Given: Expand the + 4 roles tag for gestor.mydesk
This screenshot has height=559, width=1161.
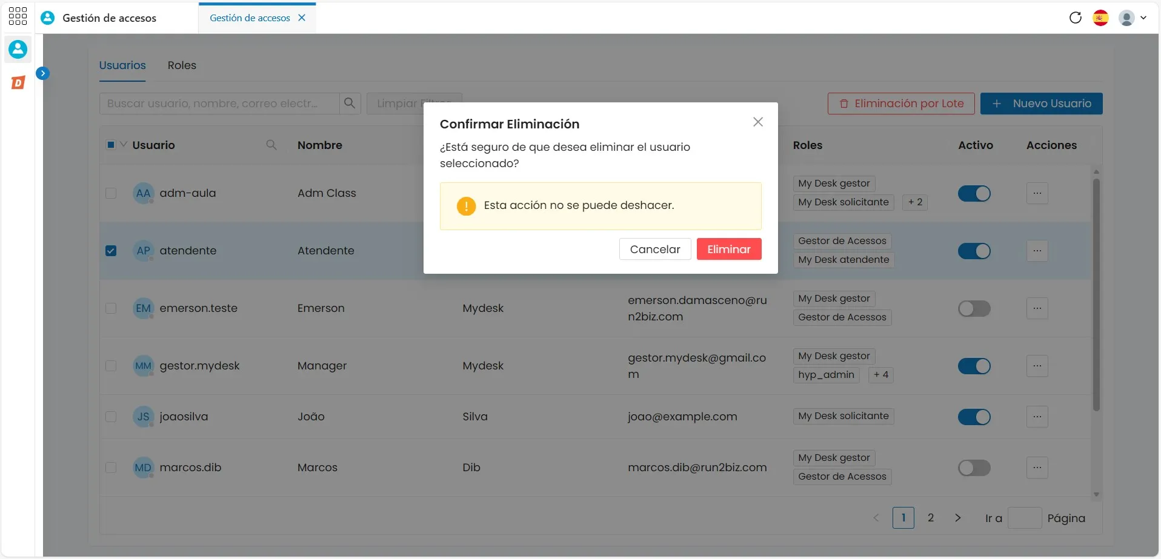Looking at the screenshot, I should click(x=880, y=375).
